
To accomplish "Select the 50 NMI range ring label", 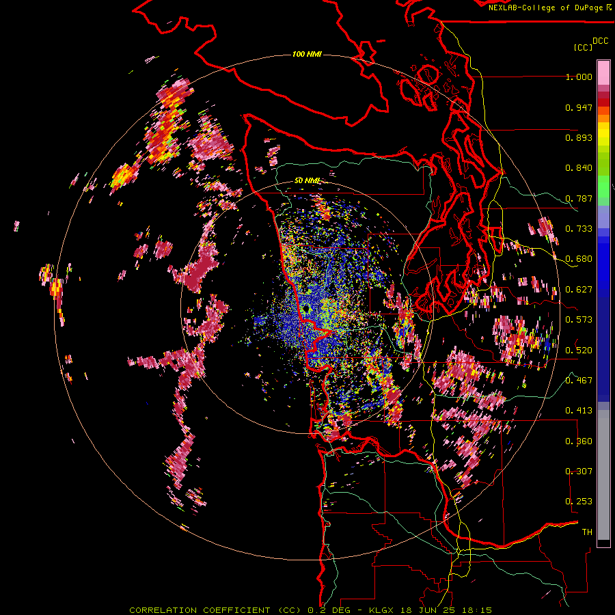I will 307,180.
